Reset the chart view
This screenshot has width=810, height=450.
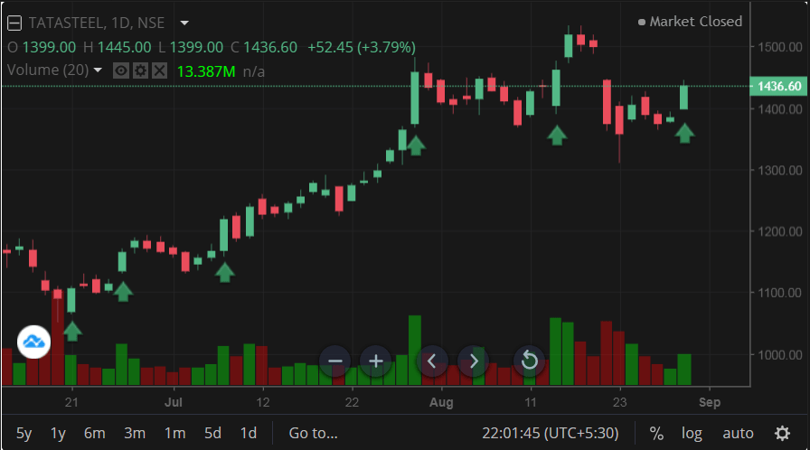(529, 361)
